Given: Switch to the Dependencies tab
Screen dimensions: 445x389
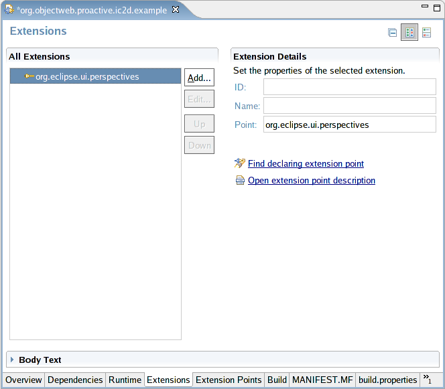Looking at the screenshot, I should pos(75,380).
